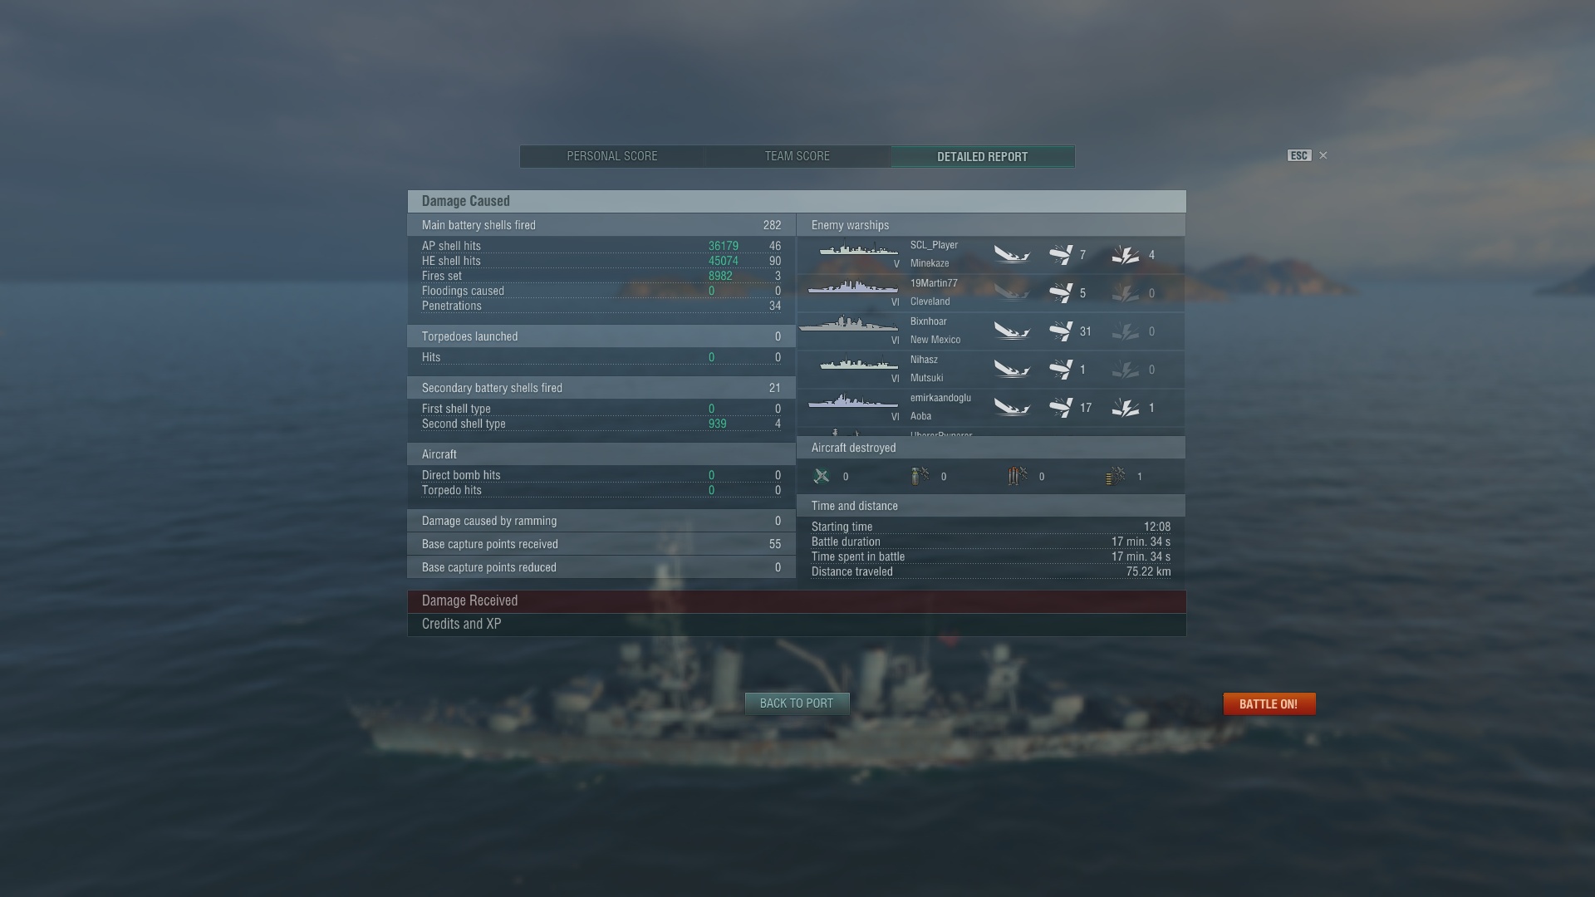Click the Mutsuki ship silhouette

pyautogui.click(x=858, y=365)
